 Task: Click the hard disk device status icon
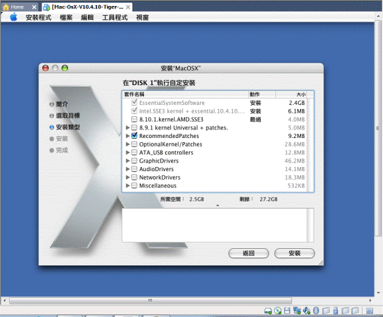coord(268,311)
